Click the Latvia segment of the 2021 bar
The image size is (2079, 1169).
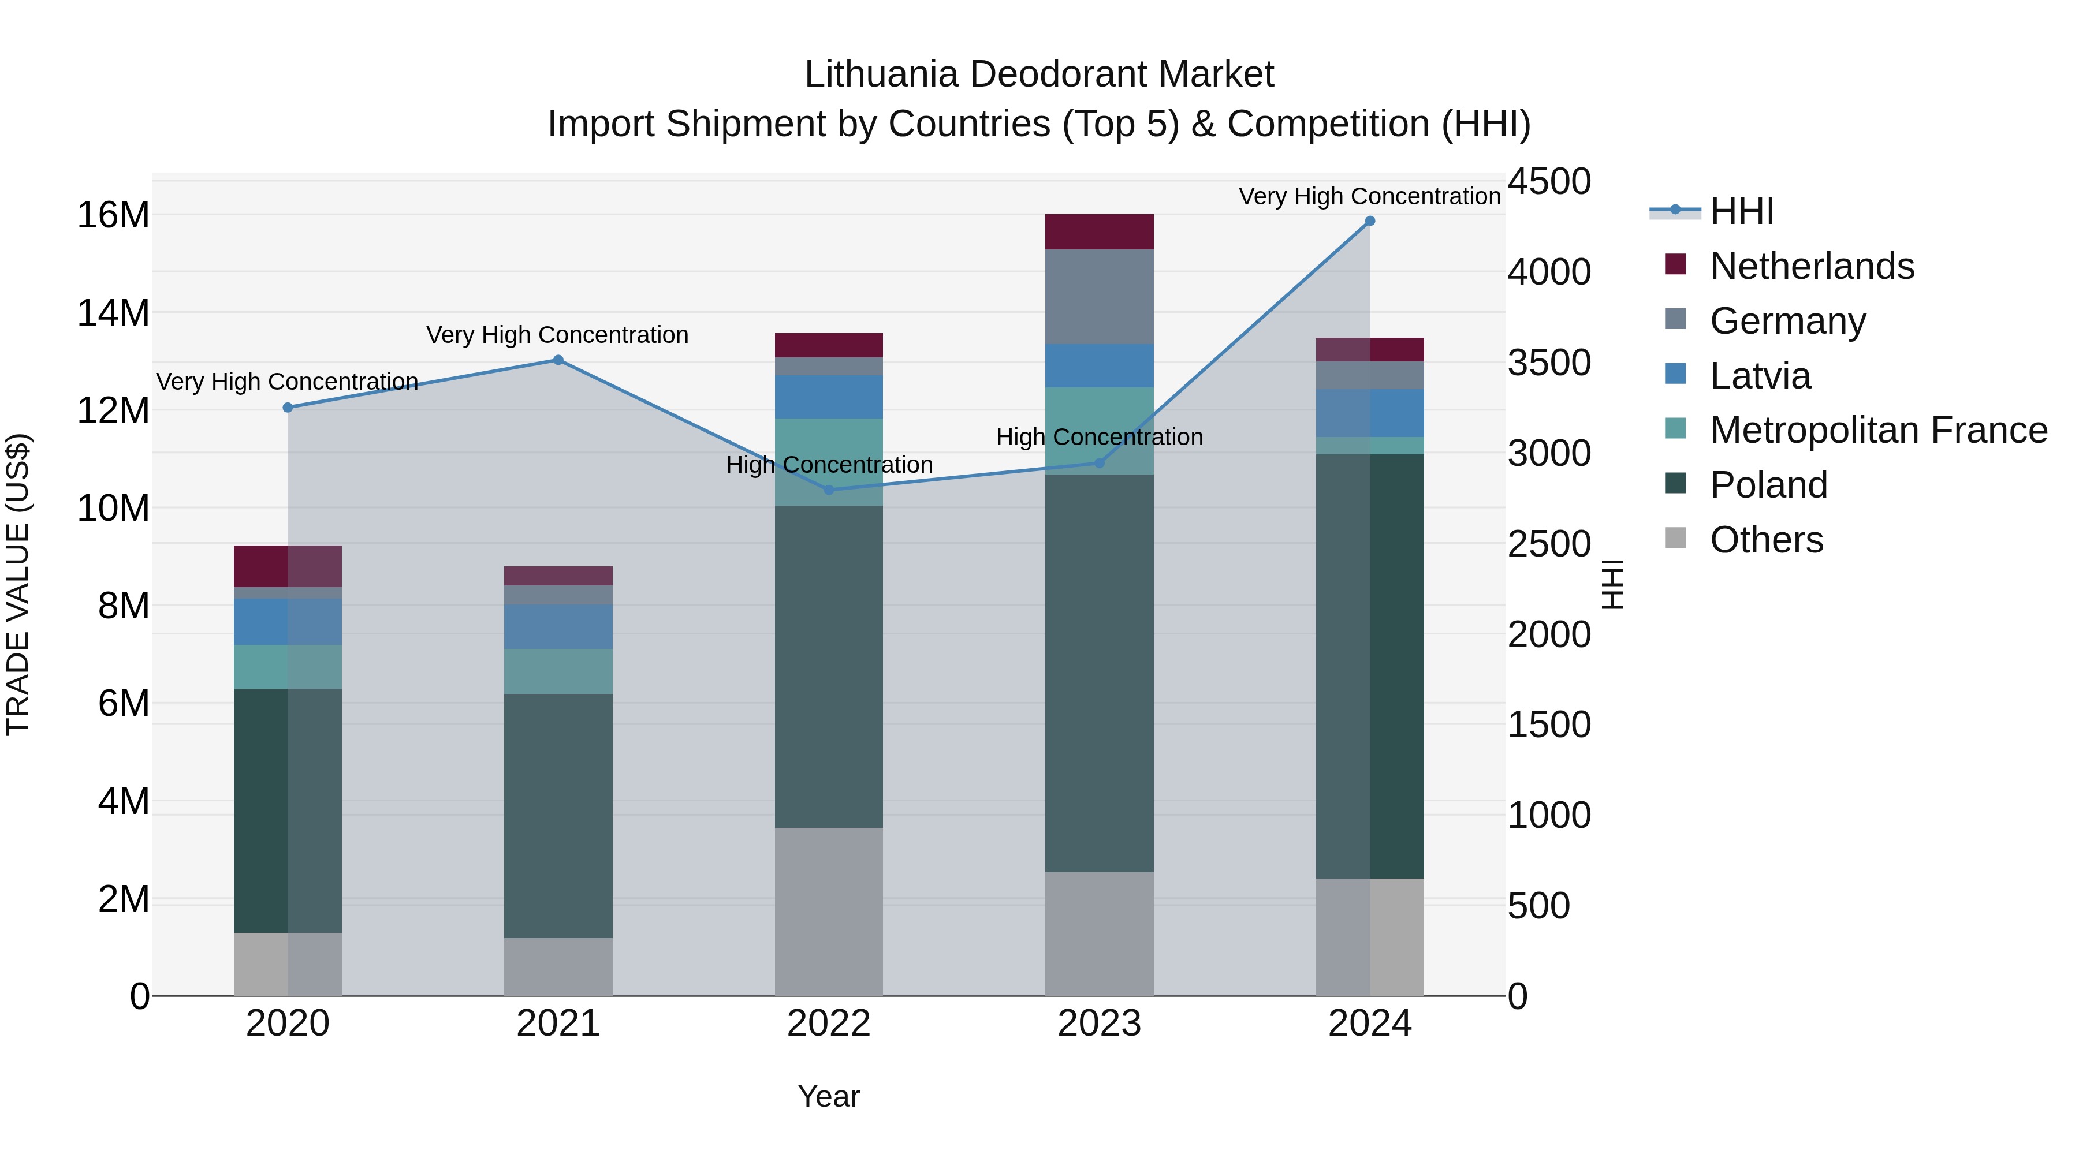558,627
